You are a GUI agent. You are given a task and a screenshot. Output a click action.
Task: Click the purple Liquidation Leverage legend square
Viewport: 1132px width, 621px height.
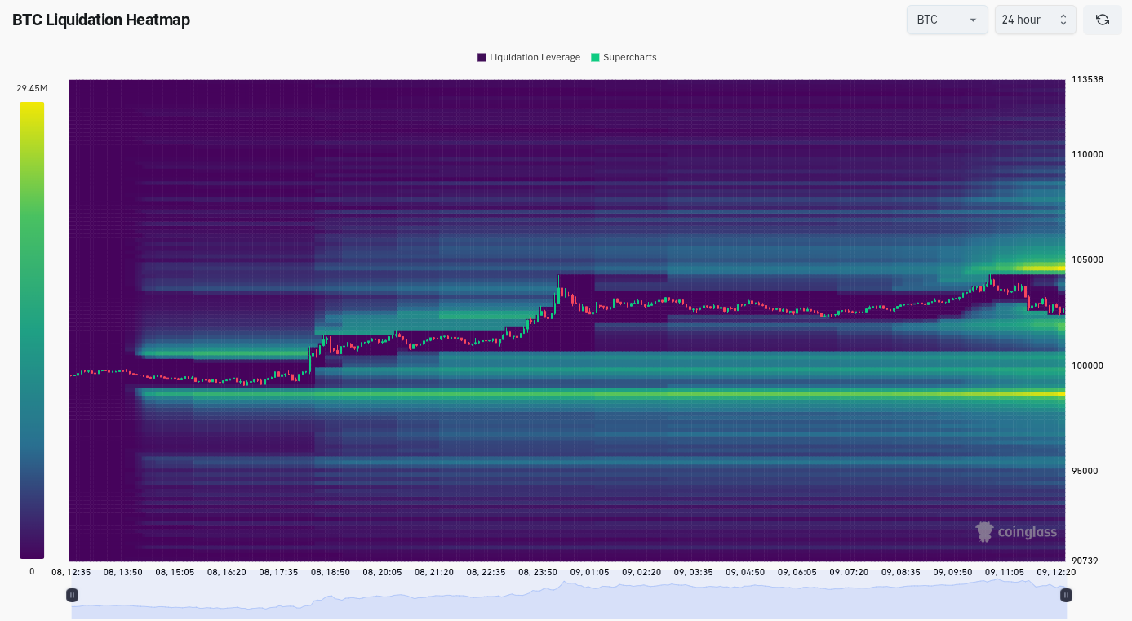click(482, 58)
